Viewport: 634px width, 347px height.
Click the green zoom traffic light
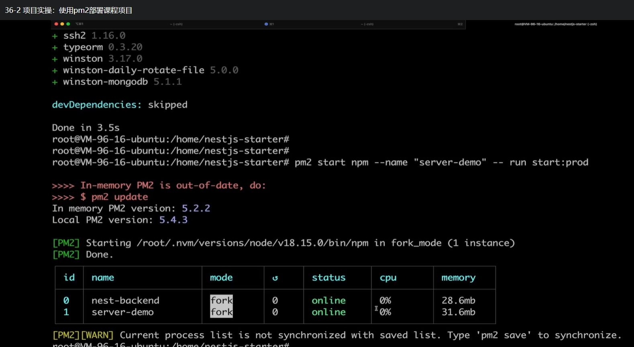68,24
